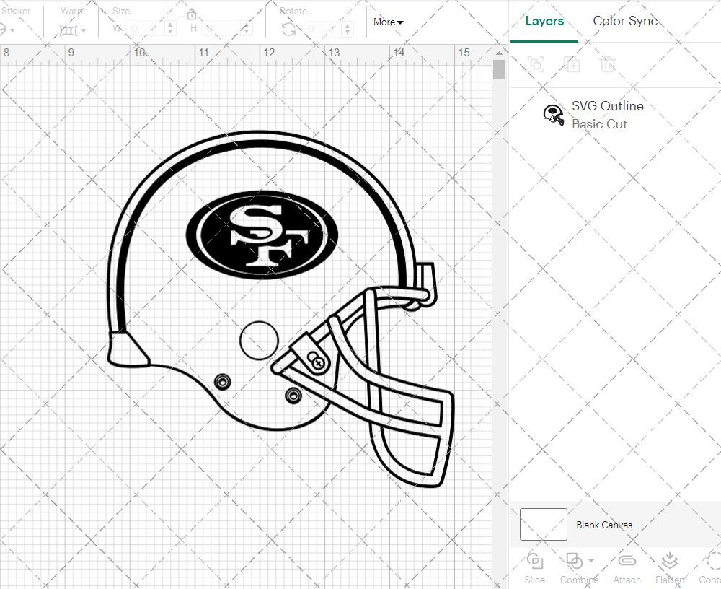Click the white canvas color swatch

click(543, 525)
